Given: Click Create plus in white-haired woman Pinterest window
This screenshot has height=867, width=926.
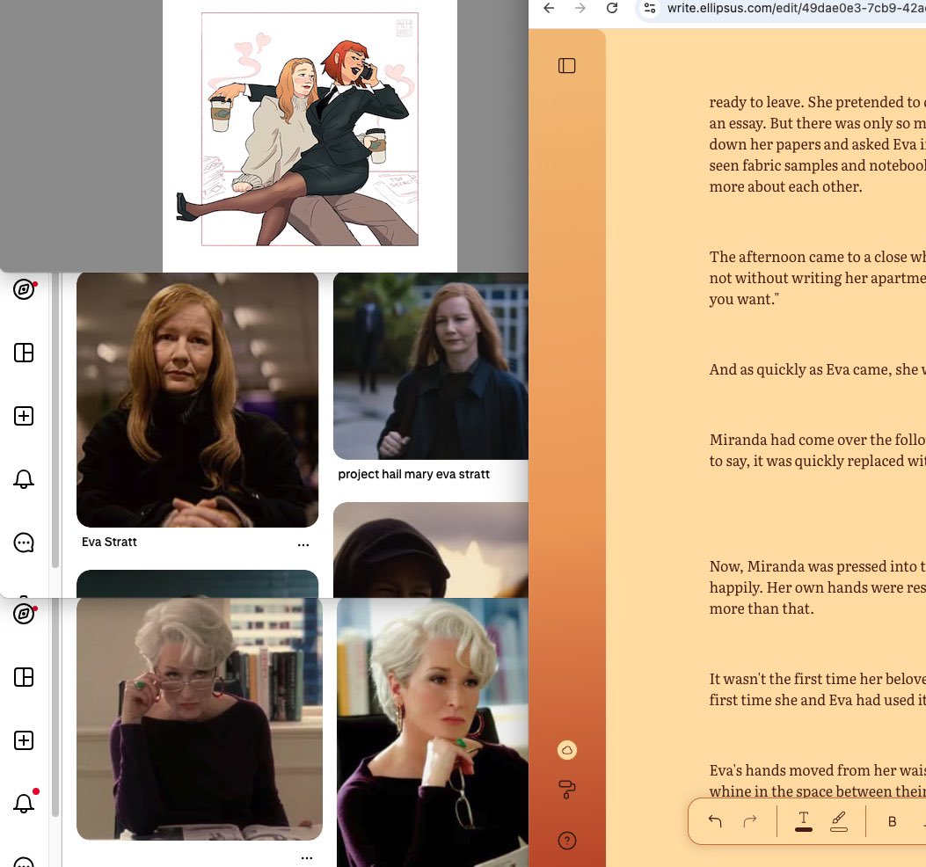Looking at the screenshot, I should point(24,740).
